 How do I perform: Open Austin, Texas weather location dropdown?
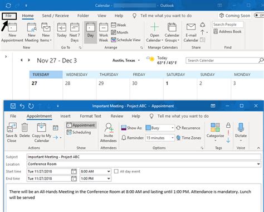139,60
